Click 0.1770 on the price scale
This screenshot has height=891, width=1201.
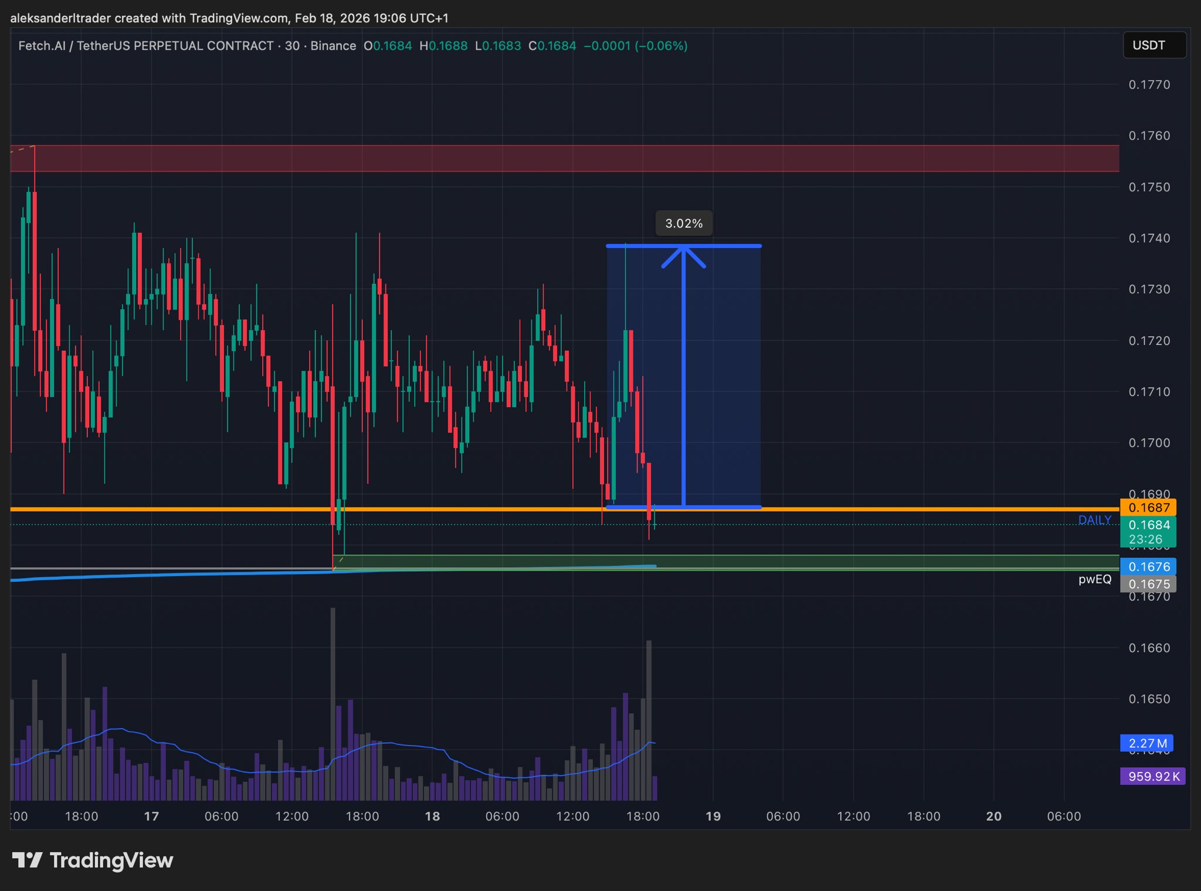coord(1149,84)
